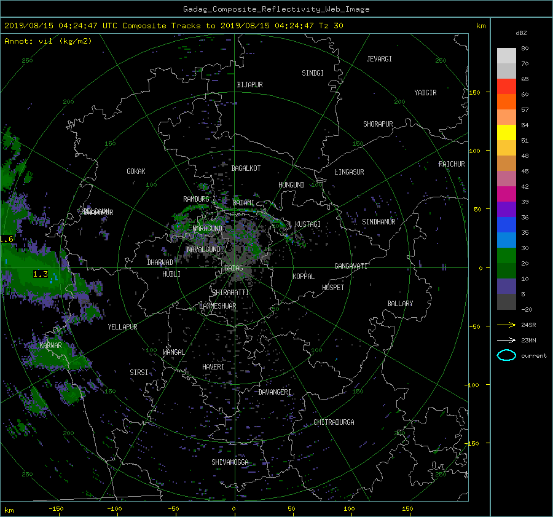553x517 pixels.
Task: Click the HUNGUND city label
Action: (x=291, y=184)
